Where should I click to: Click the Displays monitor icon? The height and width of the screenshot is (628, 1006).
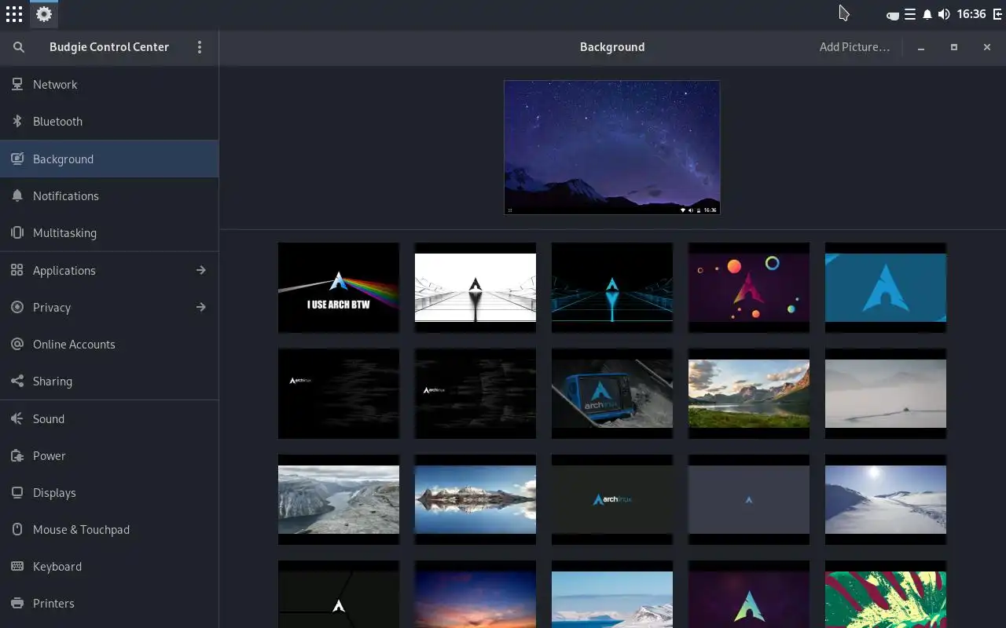tap(17, 492)
